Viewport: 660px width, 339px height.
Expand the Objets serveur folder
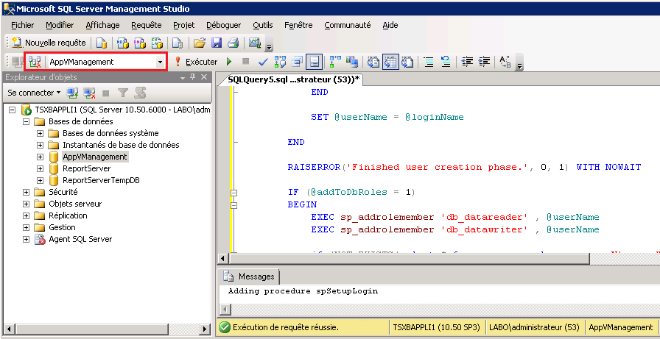(26, 204)
